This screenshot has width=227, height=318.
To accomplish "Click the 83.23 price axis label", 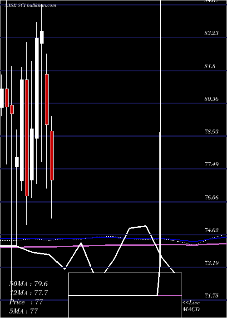I will pos(212,33).
